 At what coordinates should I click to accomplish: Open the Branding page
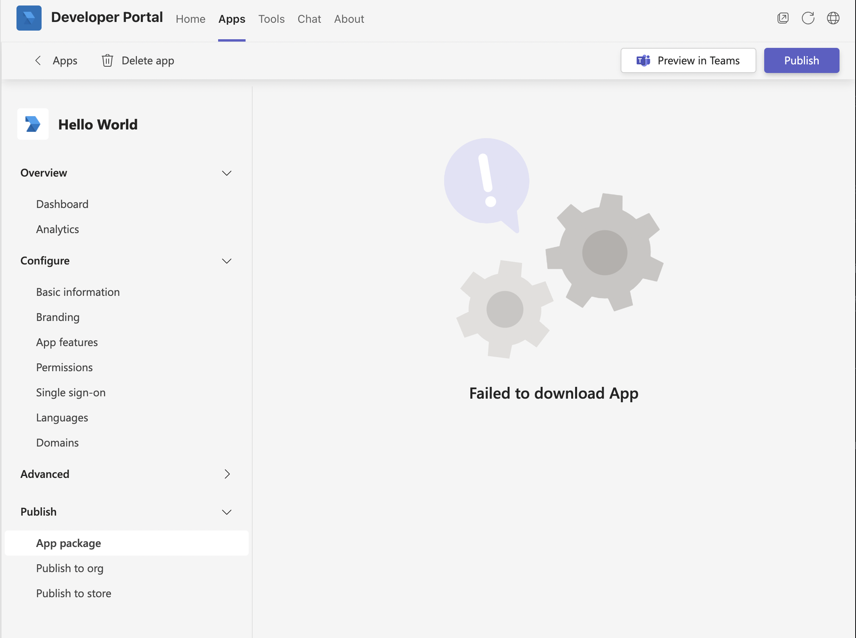tap(58, 317)
